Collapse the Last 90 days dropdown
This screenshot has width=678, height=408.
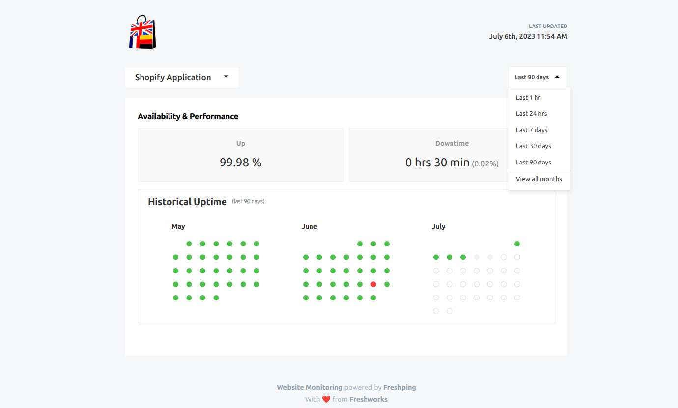(x=538, y=77)
